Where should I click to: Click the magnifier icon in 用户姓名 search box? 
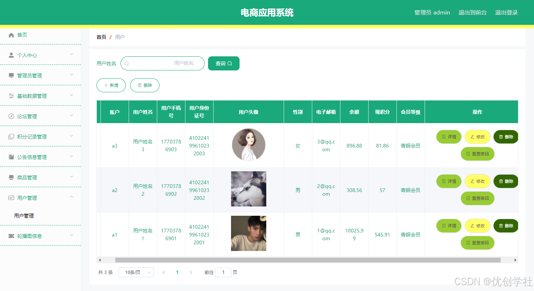[x=126, y=63]
